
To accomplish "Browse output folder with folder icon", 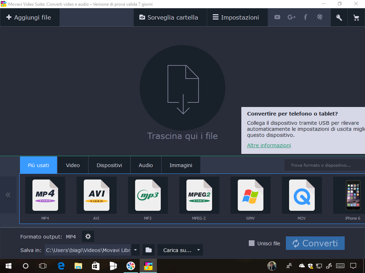I will click(149, 250).
